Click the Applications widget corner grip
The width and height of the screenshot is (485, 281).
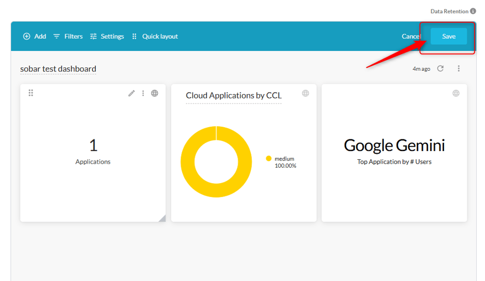tap(162, 218)
